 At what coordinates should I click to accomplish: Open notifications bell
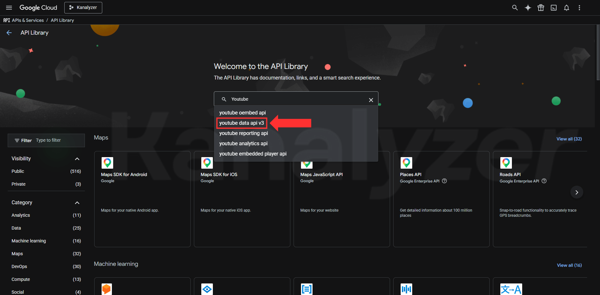tap(567, 8)
